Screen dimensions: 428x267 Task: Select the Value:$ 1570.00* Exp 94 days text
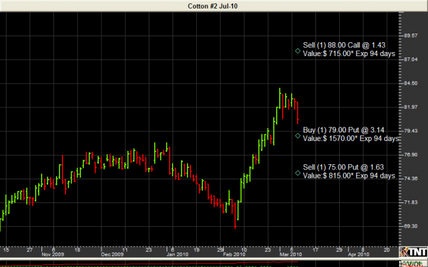point(351,138)
